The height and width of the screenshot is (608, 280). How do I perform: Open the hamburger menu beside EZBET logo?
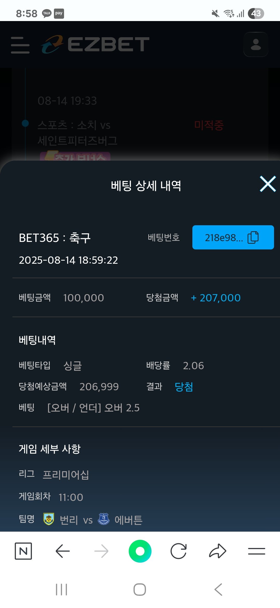[x=20, y=45]
